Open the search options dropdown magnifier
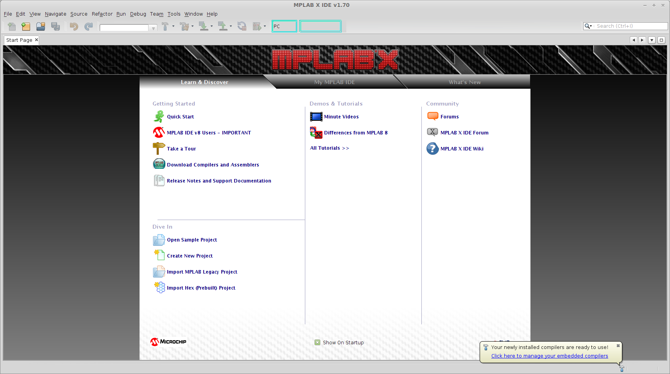 (588, 26)
